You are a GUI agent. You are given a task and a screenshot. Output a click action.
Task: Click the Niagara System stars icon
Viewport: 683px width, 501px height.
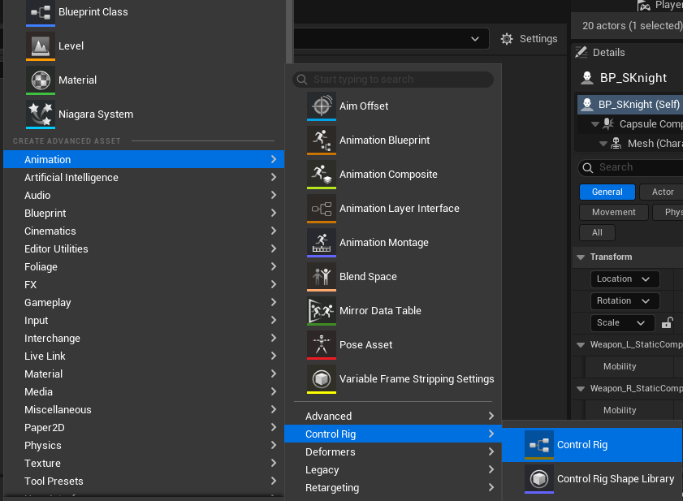pos(41,114)
